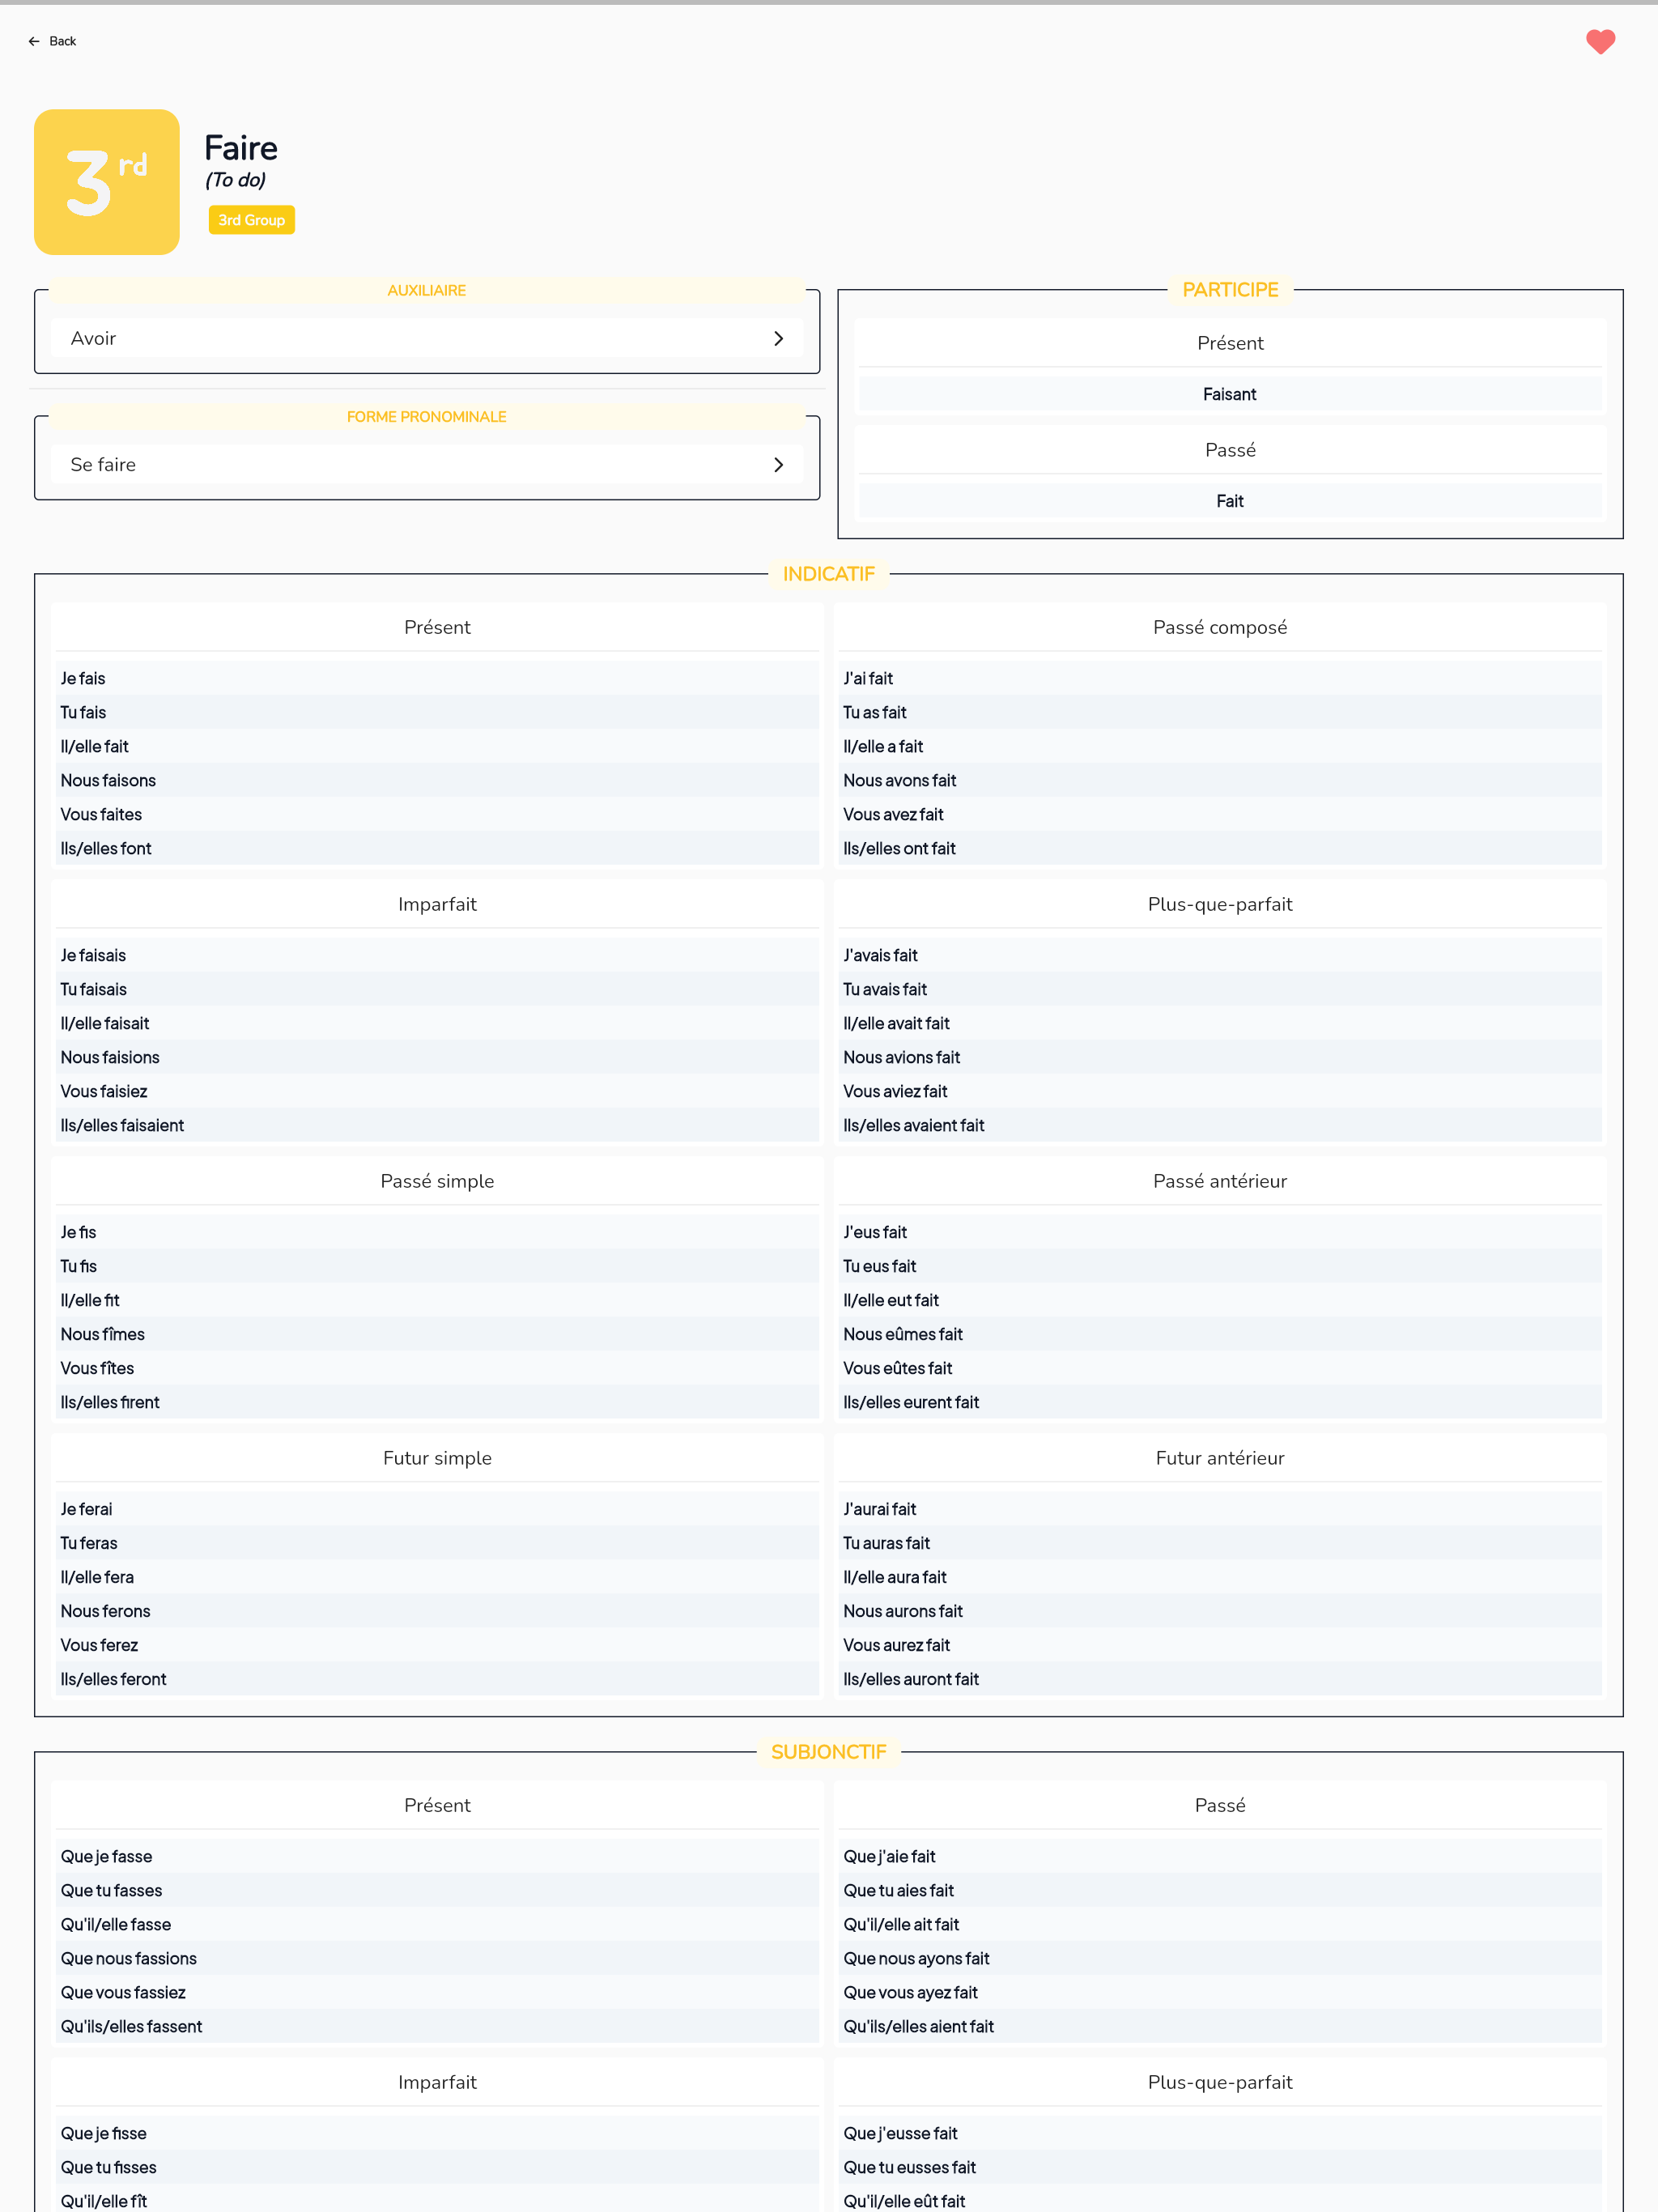Click the row J'eus fait
The width and height of the screenshot is (1658, 2212).
(1220, 1232)
